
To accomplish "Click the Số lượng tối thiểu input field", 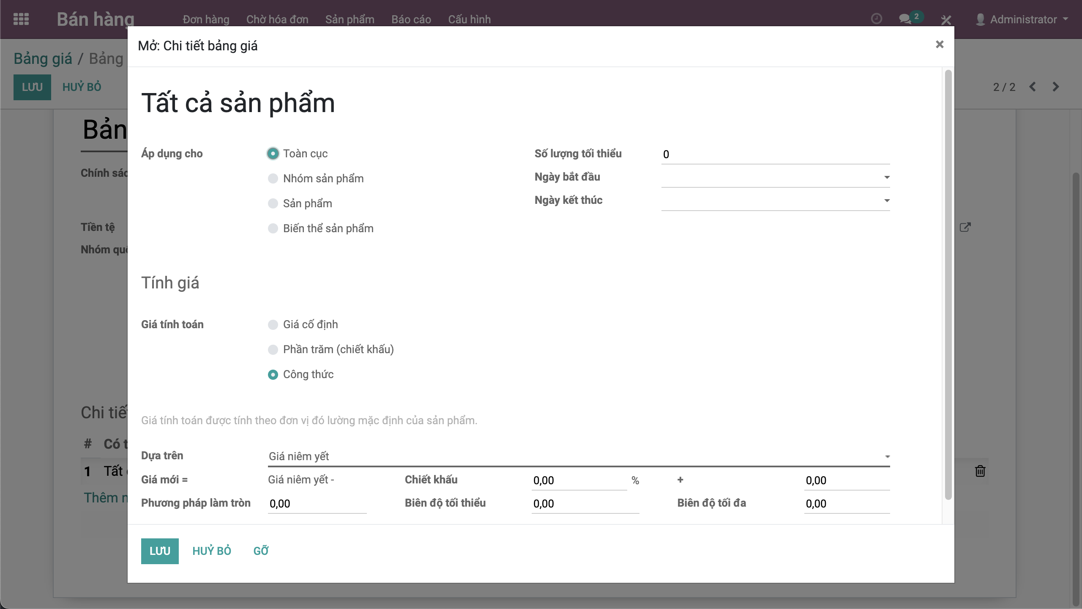I will (775, 154).
